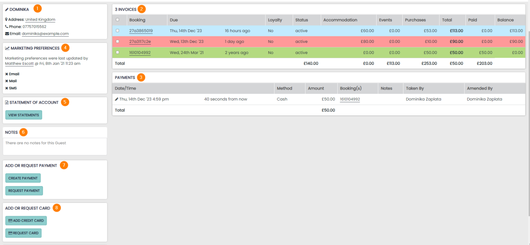This screenshot has height=245, width=530.
Task: Tick the checkbox for booking 27a3865019
Action: [118, 31]
